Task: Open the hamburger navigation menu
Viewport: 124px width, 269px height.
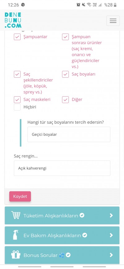Action: pyautogui.click(x=113, y=21)
